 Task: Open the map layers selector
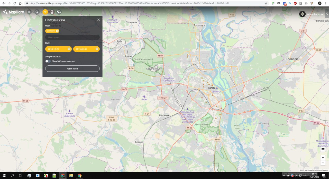(x=323, y=149)
